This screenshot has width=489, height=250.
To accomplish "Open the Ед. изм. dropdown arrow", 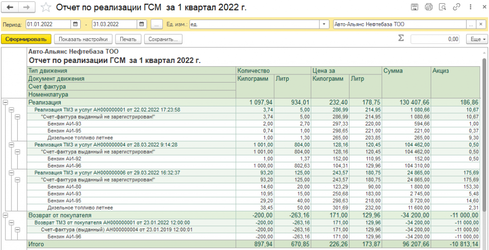I will point(324,24).
